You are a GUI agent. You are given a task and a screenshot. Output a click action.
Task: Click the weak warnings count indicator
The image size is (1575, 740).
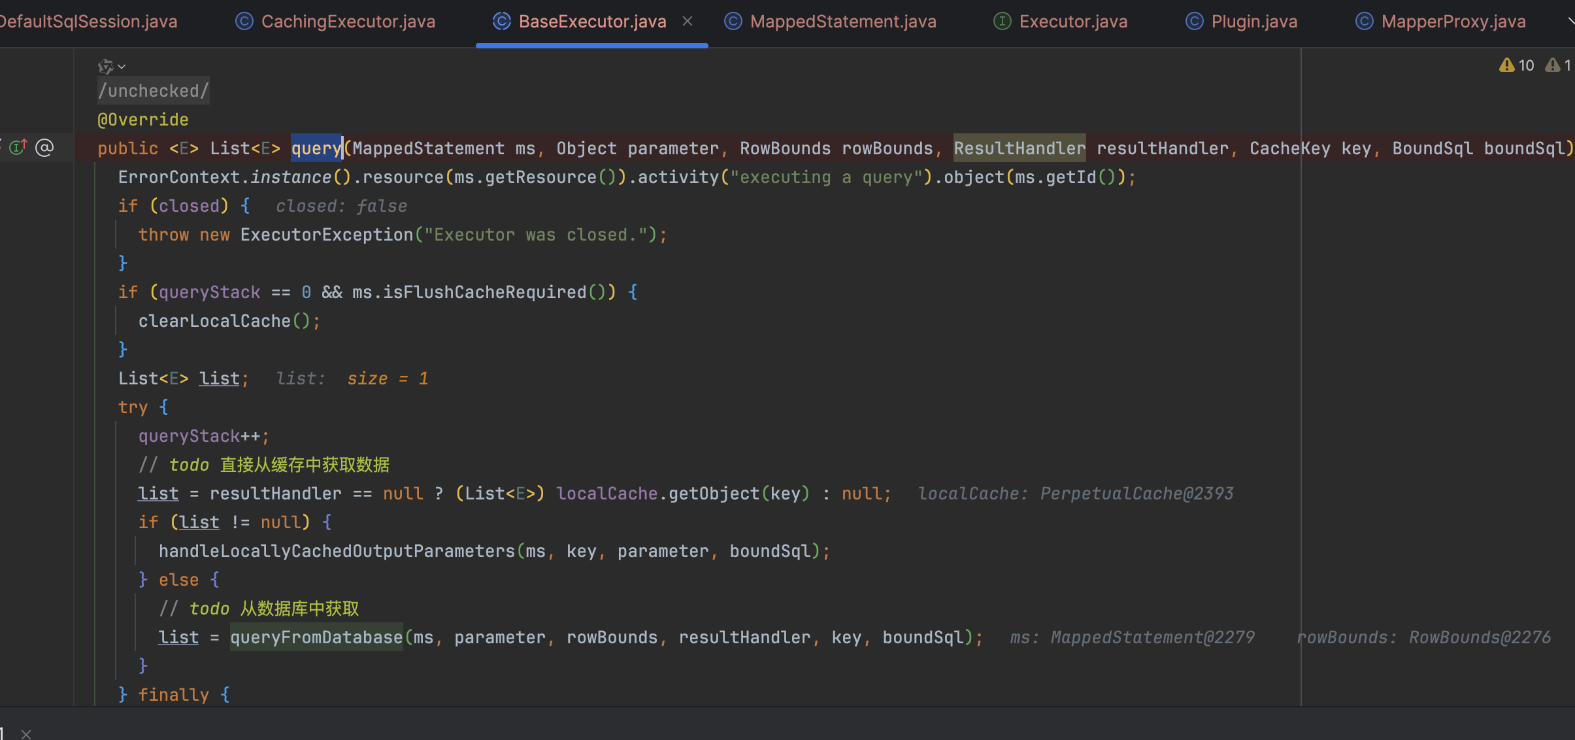[1559, 65]
